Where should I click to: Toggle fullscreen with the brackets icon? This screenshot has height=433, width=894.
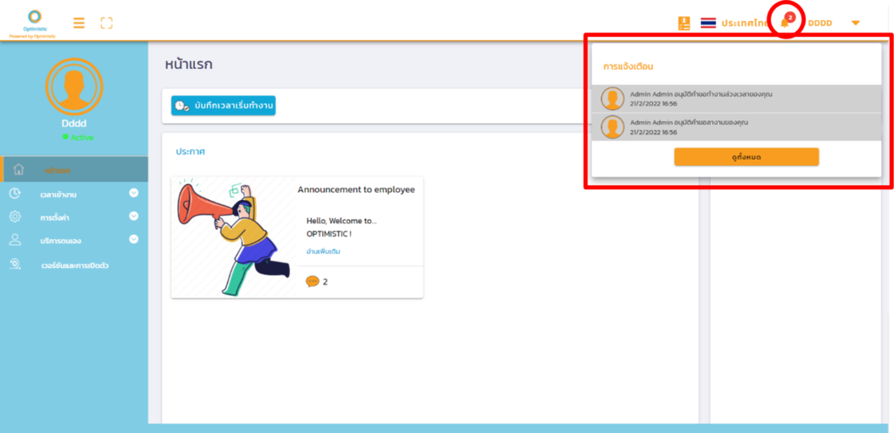click(107, 23)
